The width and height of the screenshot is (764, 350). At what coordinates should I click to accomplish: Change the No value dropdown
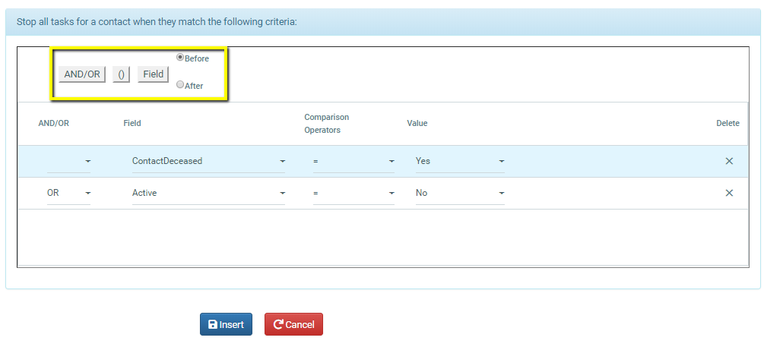pyautogui.click(x=460, y=193)
